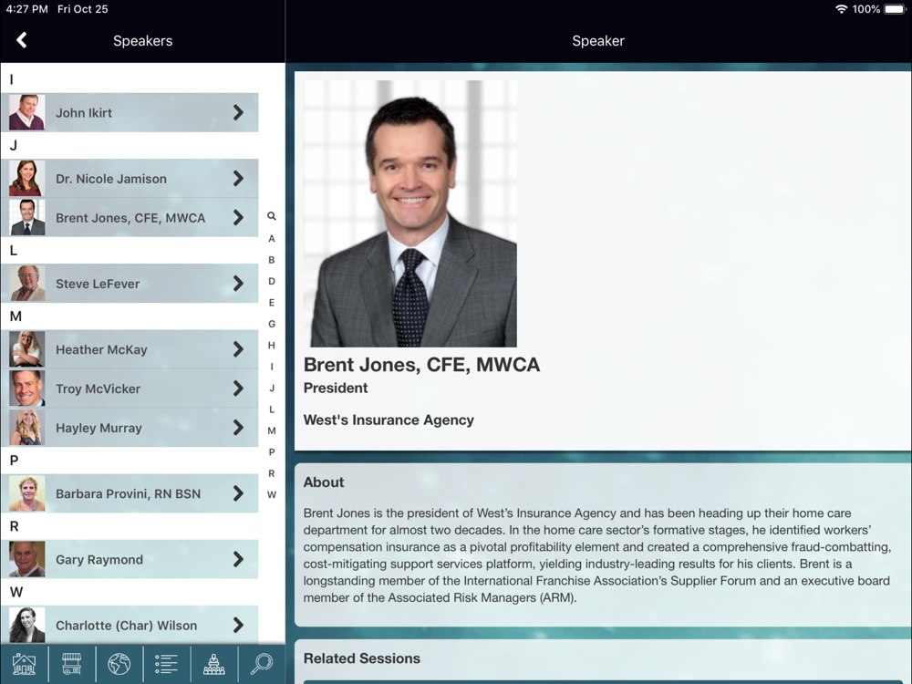
Task: Select Dr. Nicole Jamison's photo thumbnail
Action: (26, 179)
